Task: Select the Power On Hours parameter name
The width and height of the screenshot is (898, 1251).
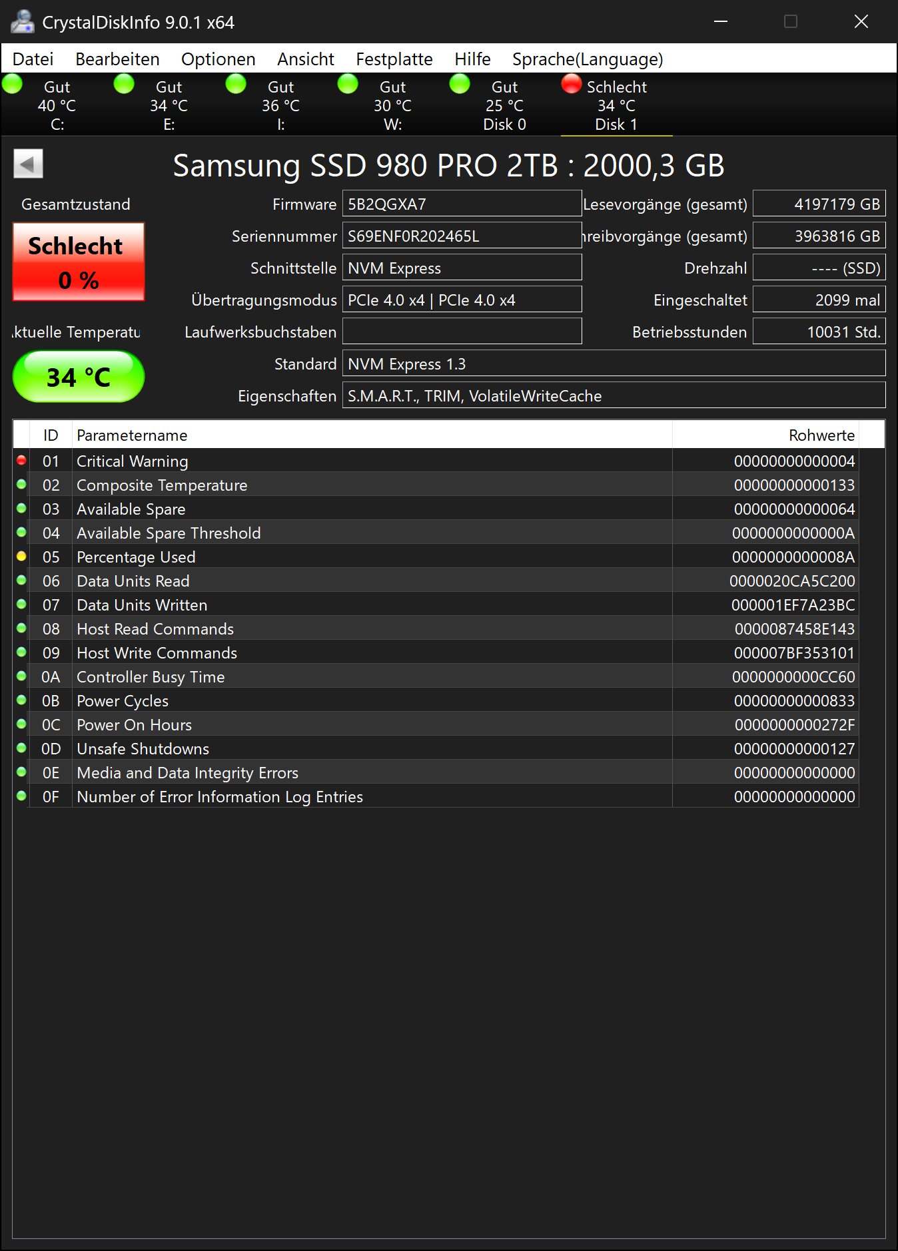Action: pyautogui.click(x=134, y=725)
